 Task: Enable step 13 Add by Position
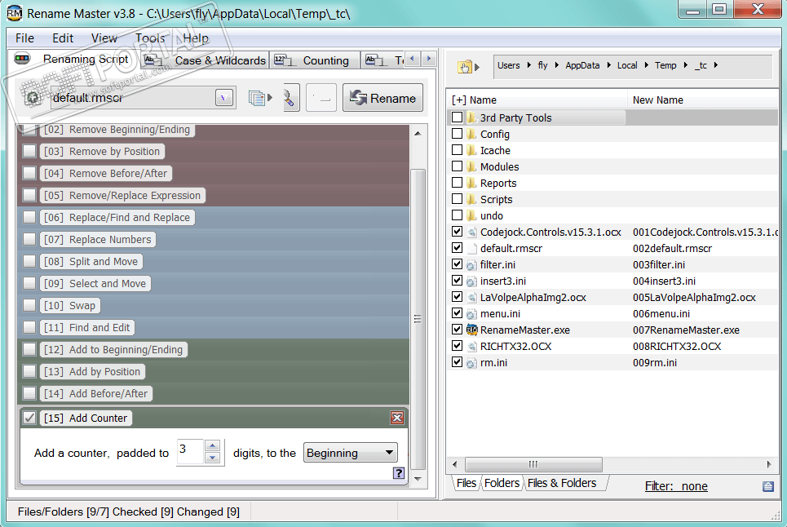[29, 371]
